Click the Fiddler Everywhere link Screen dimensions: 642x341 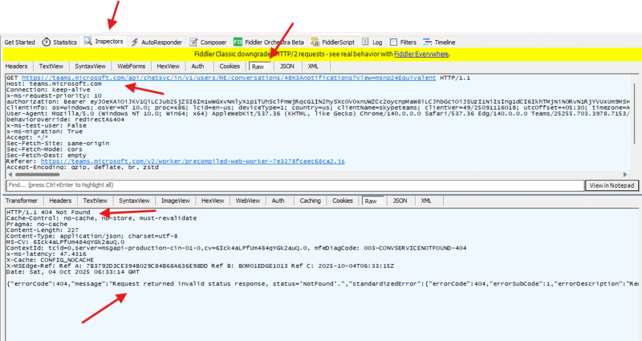[421, 54]
